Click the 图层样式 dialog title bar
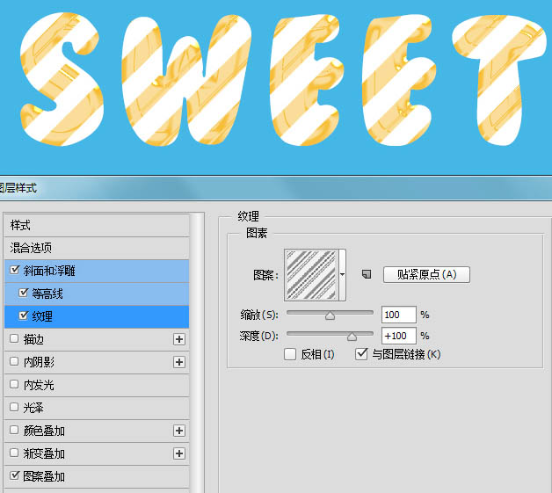 tap(276, 188)
